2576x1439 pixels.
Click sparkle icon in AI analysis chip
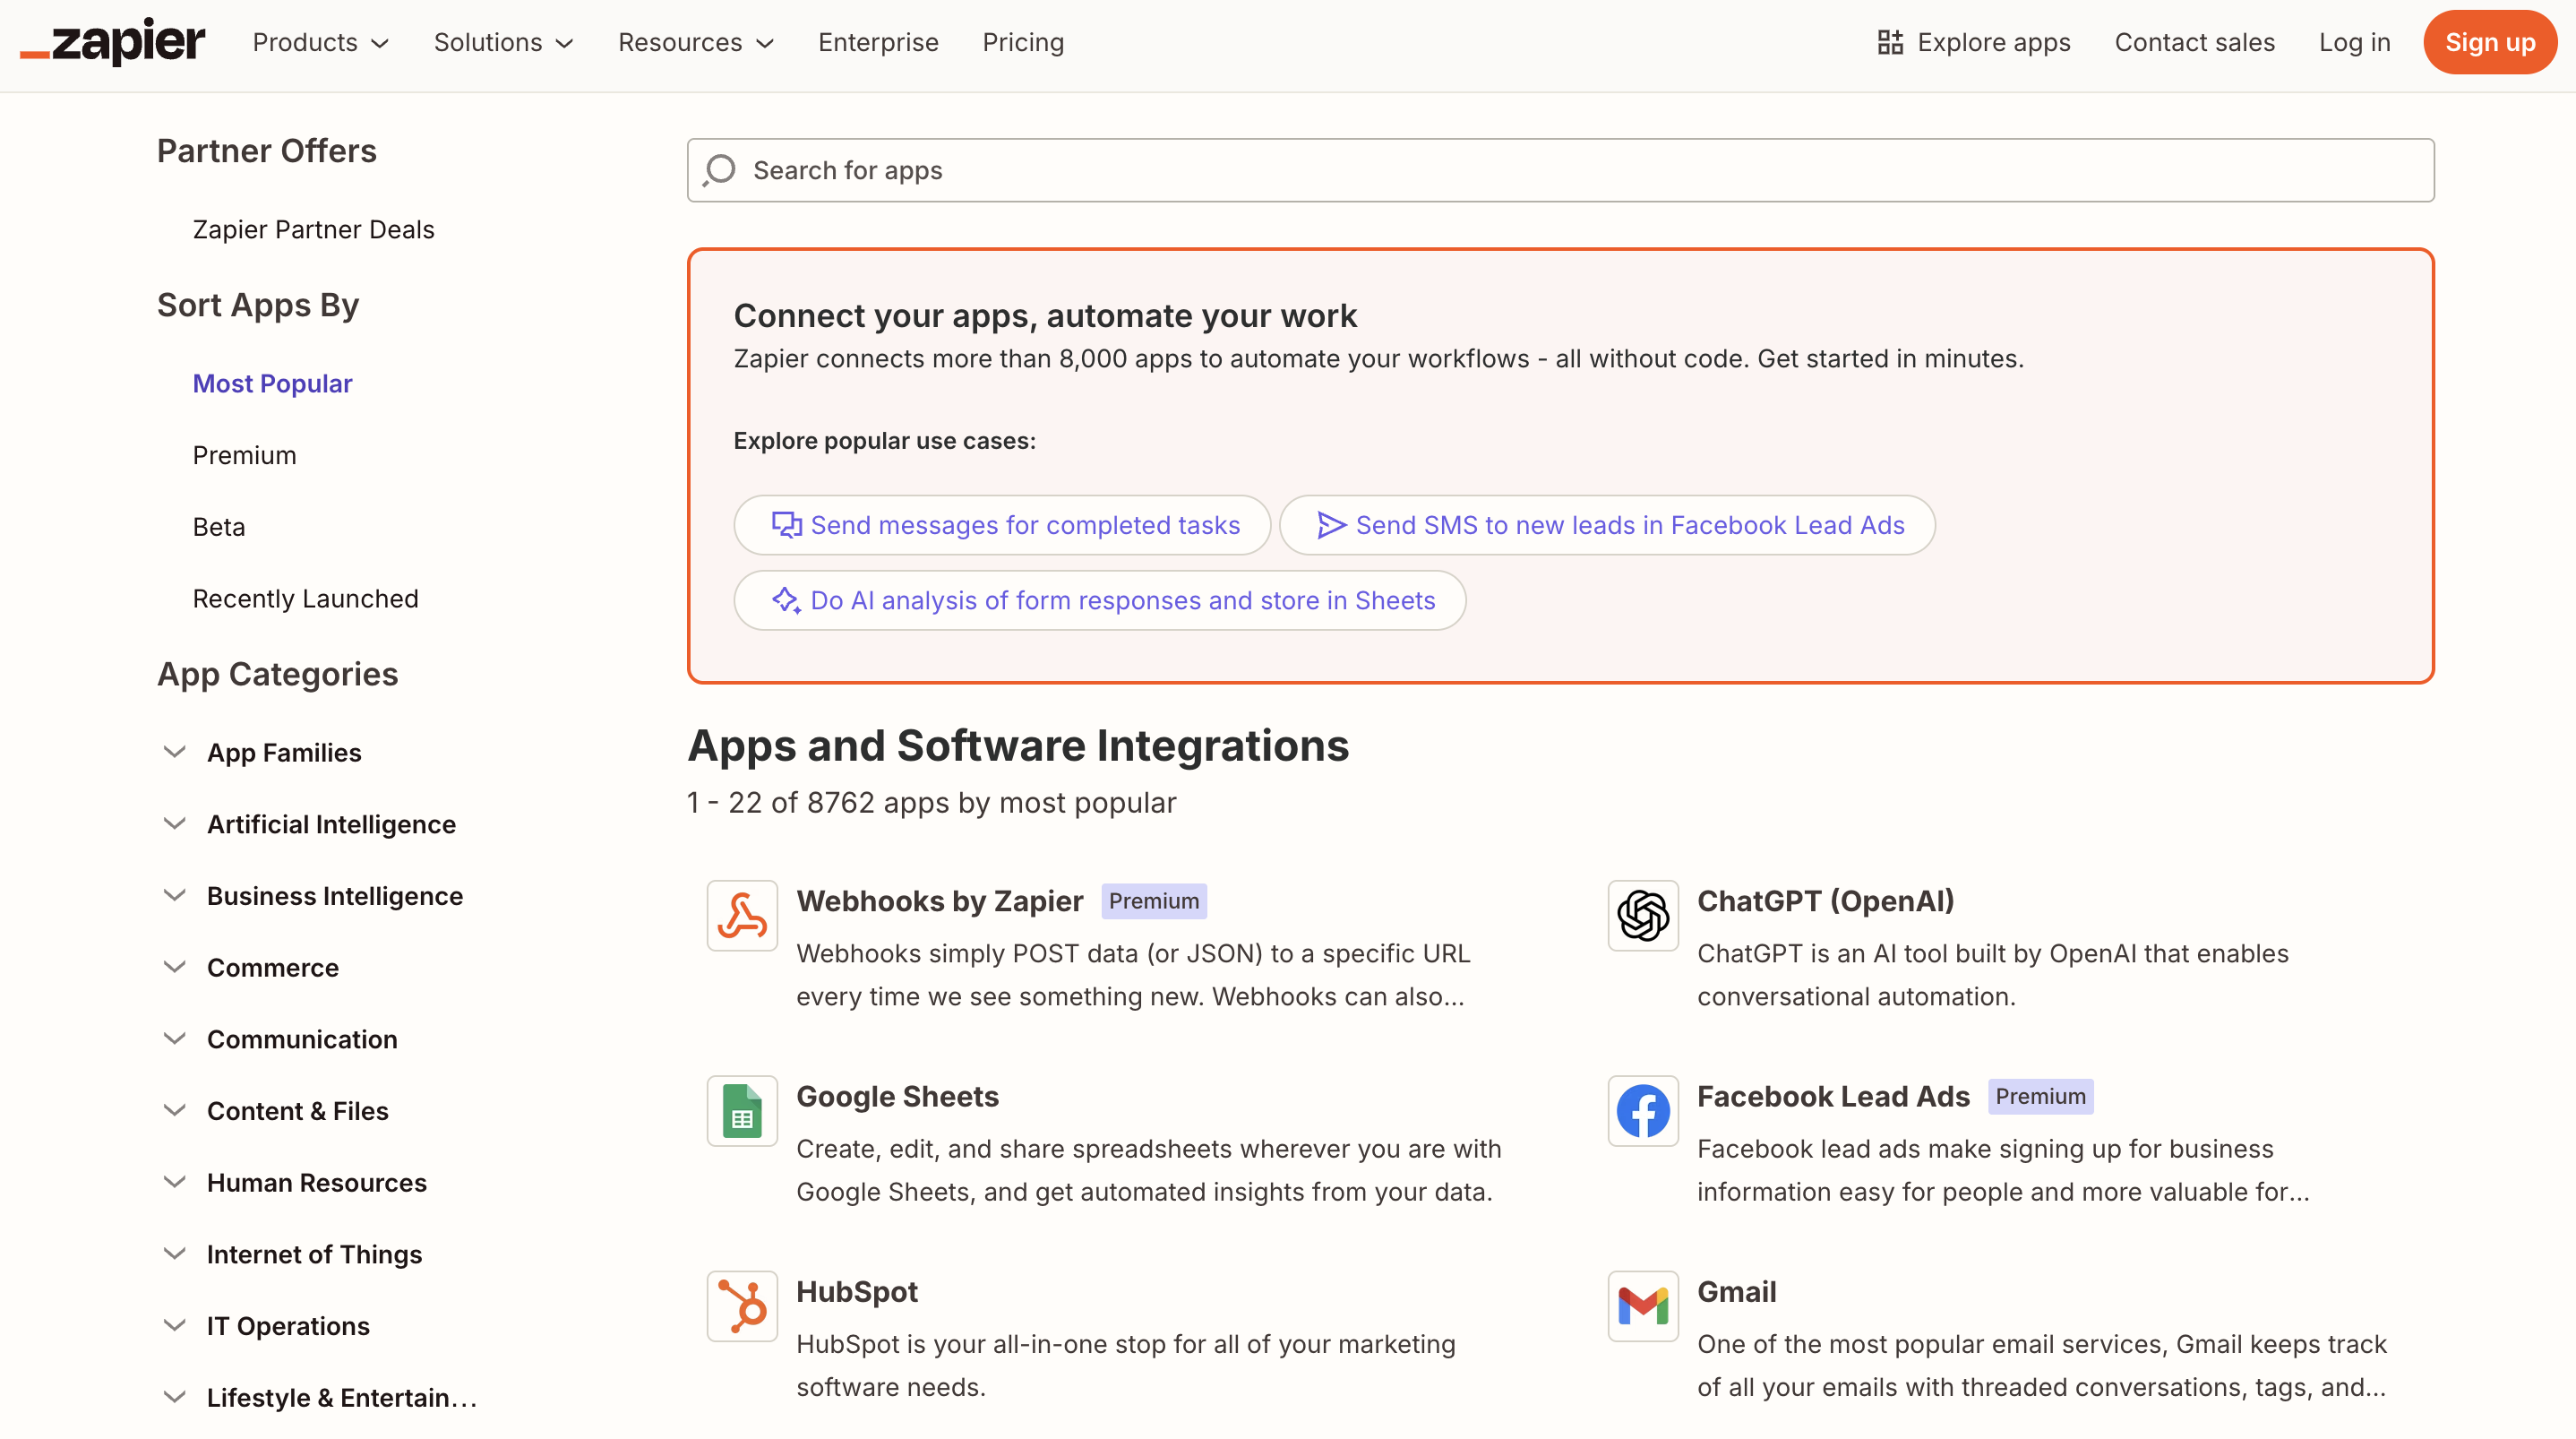coord(787,599)
